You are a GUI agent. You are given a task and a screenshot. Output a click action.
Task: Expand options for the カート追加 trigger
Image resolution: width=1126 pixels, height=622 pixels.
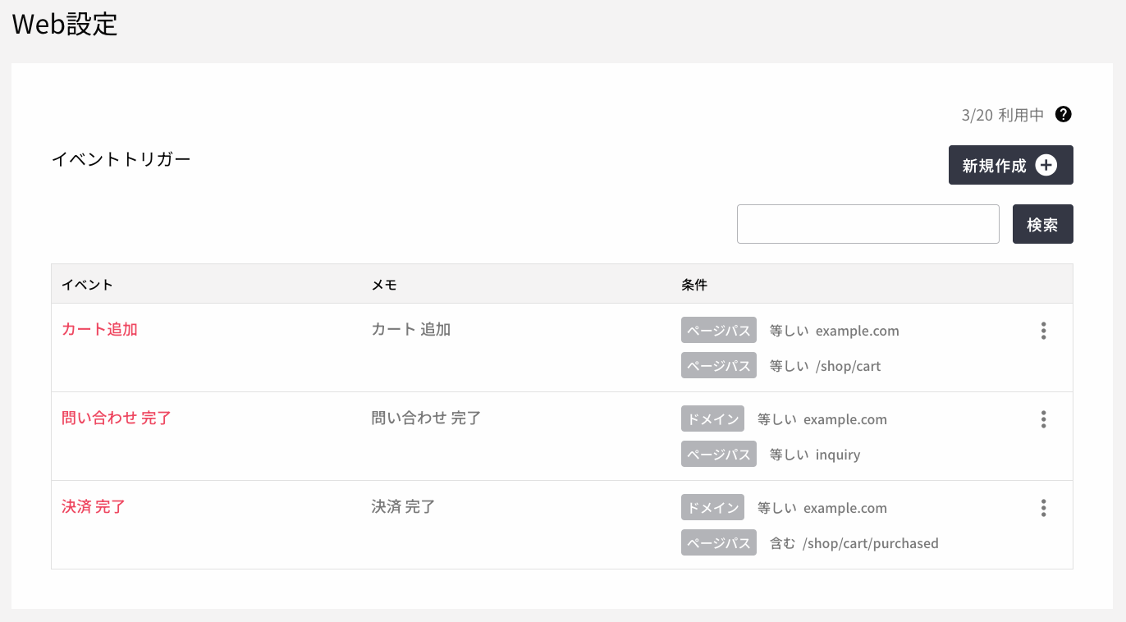pyautogui.click(x=1043, y=331)
